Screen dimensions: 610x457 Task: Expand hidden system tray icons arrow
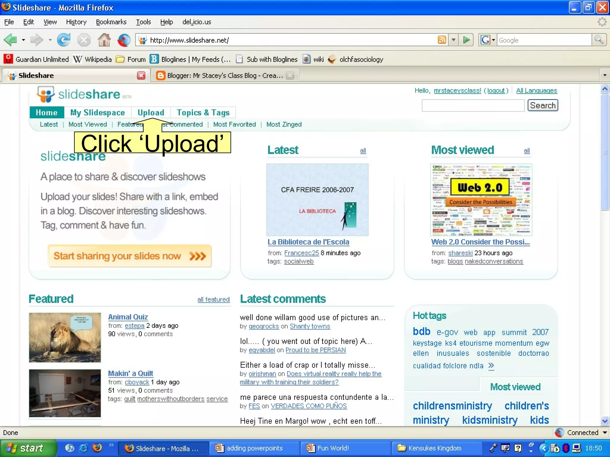[x=544, y=448]
